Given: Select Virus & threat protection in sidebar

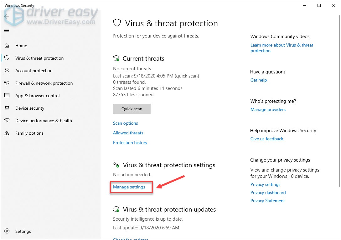Looking at the screenshot, I should tap(39, 58).
